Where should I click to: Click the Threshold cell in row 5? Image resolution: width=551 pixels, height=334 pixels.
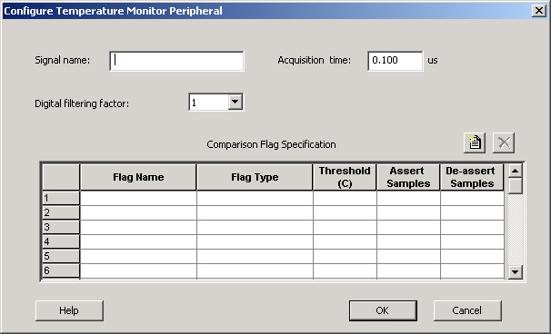345,256
